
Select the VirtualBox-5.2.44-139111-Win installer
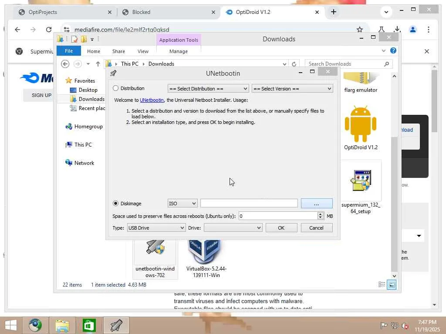pyautogui.click(x=206, y=259)
